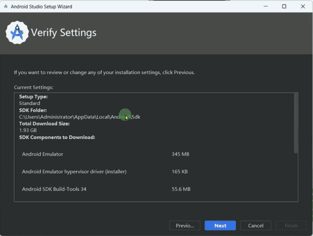Click the SDK Components to Download label
Screen dimensions: 313x236
pos(57,137)
